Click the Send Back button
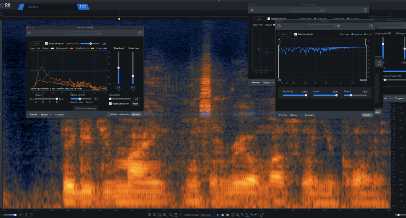This screenshot has width=406, height=218. pos(84,6)
